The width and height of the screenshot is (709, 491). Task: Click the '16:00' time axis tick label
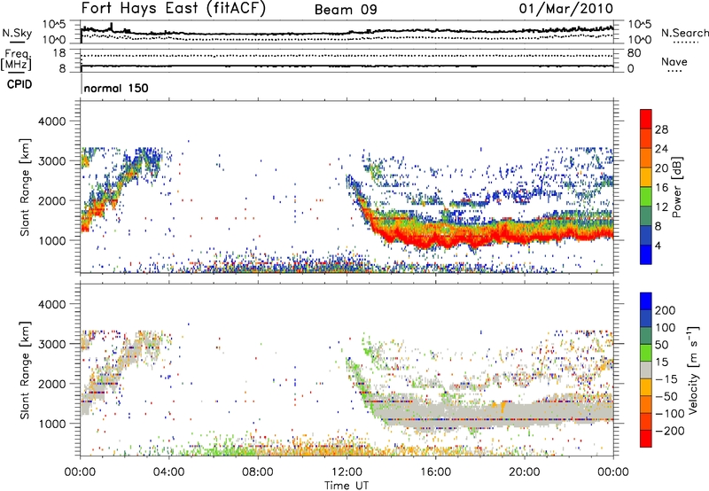tap(435, 472)
